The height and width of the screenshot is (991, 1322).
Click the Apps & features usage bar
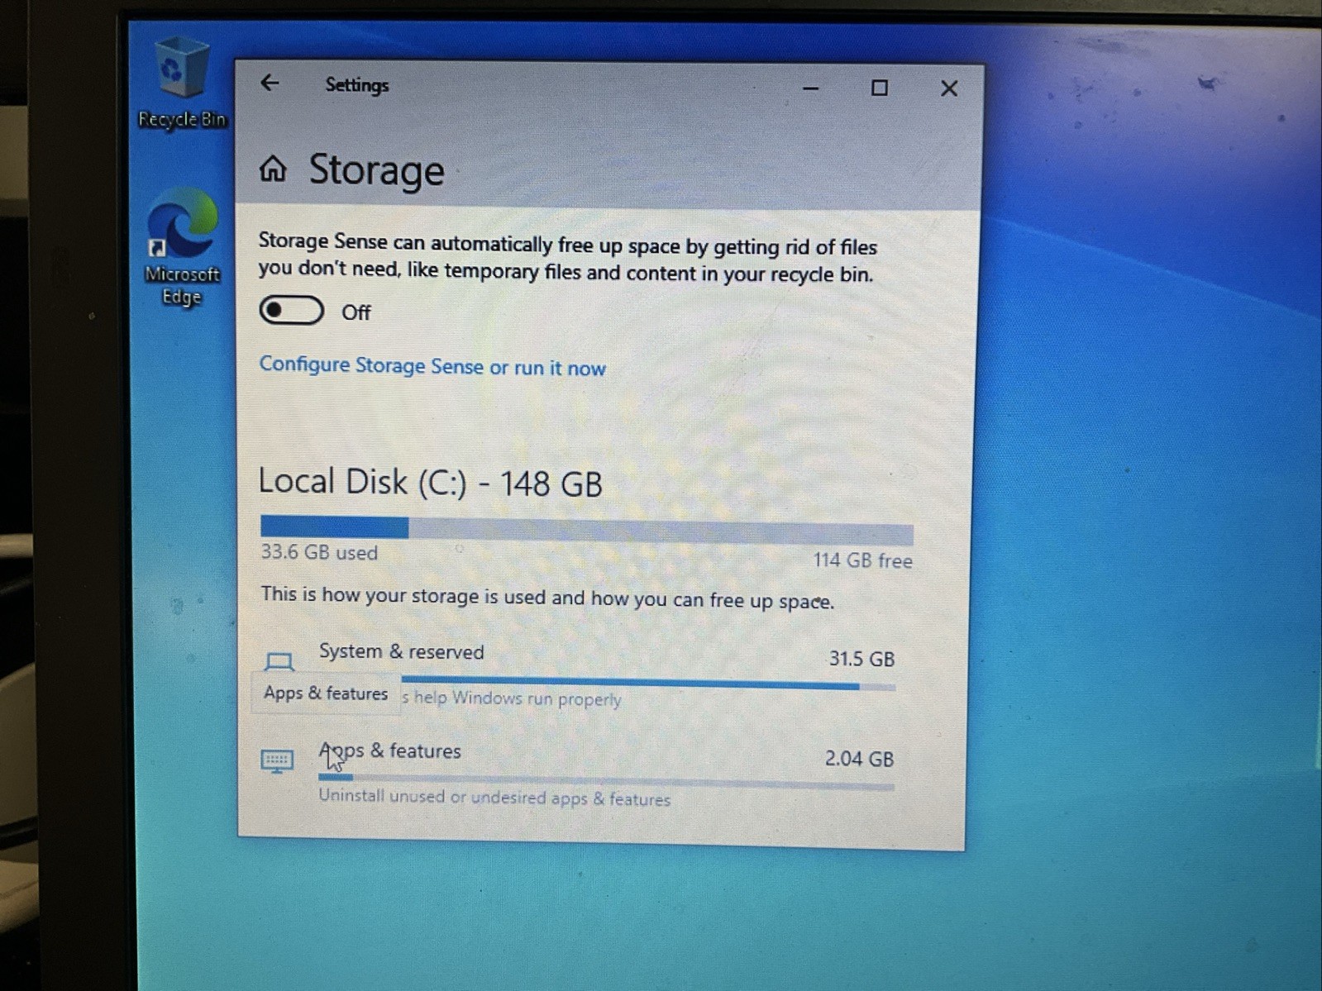point(606,781)
